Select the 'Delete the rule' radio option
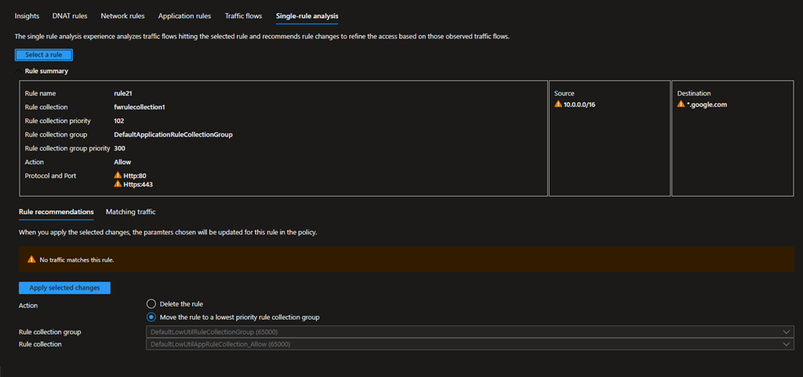 pos(151,304)
